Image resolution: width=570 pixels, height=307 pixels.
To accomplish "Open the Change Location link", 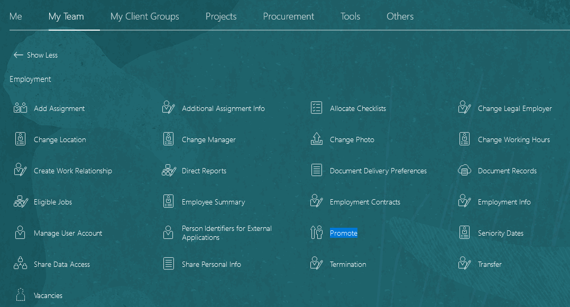I will 60,140.
